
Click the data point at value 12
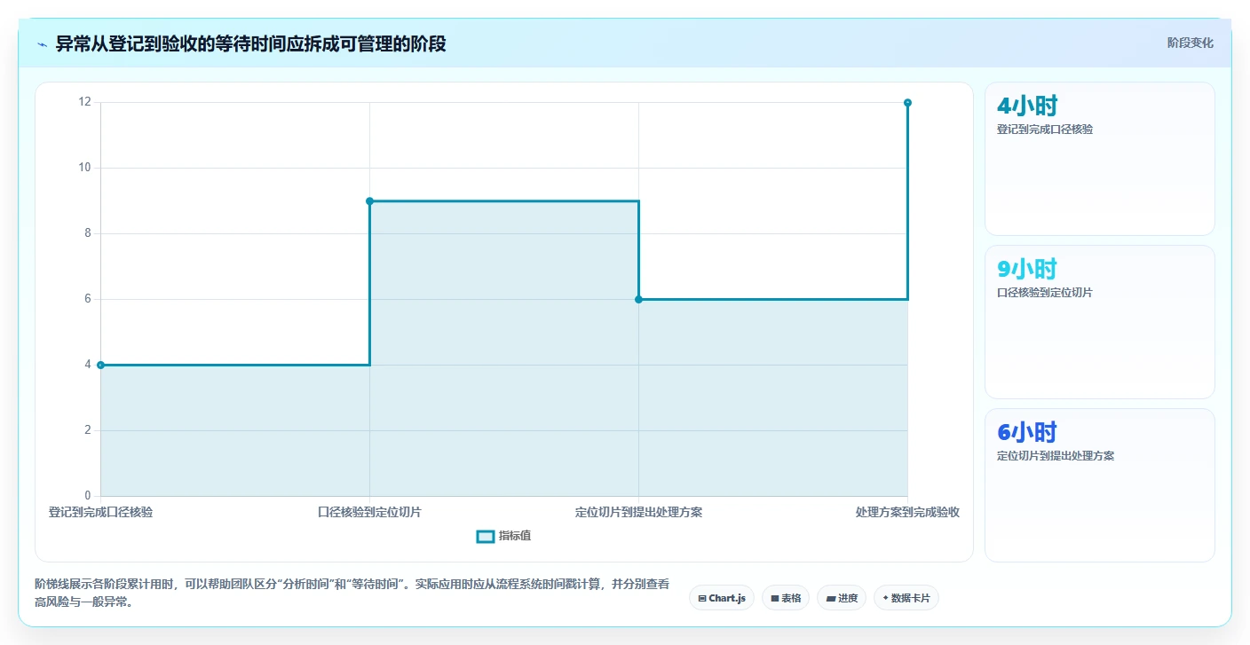point(907,103)
